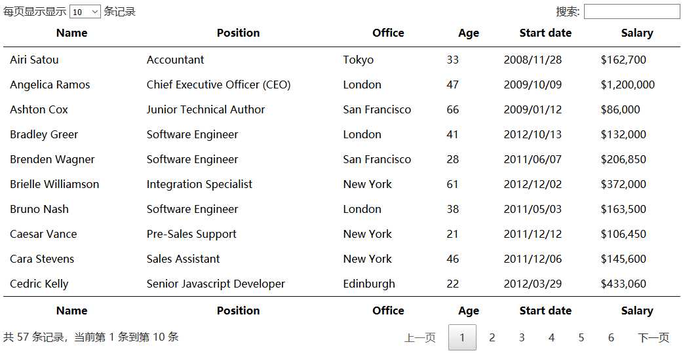
Task: Navigate to page 6
Action: [x=611, y=337]
